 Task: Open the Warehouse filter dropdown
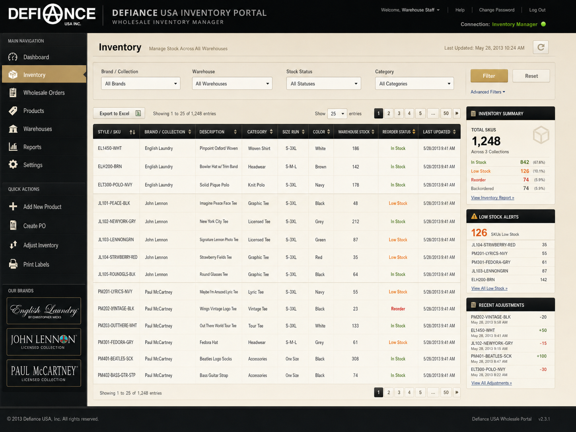click(232, 84)
